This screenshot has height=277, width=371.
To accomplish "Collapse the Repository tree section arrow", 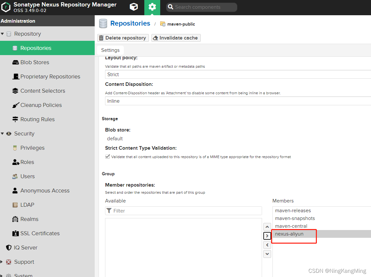I will pyautogui.click(x=2, y=34).
